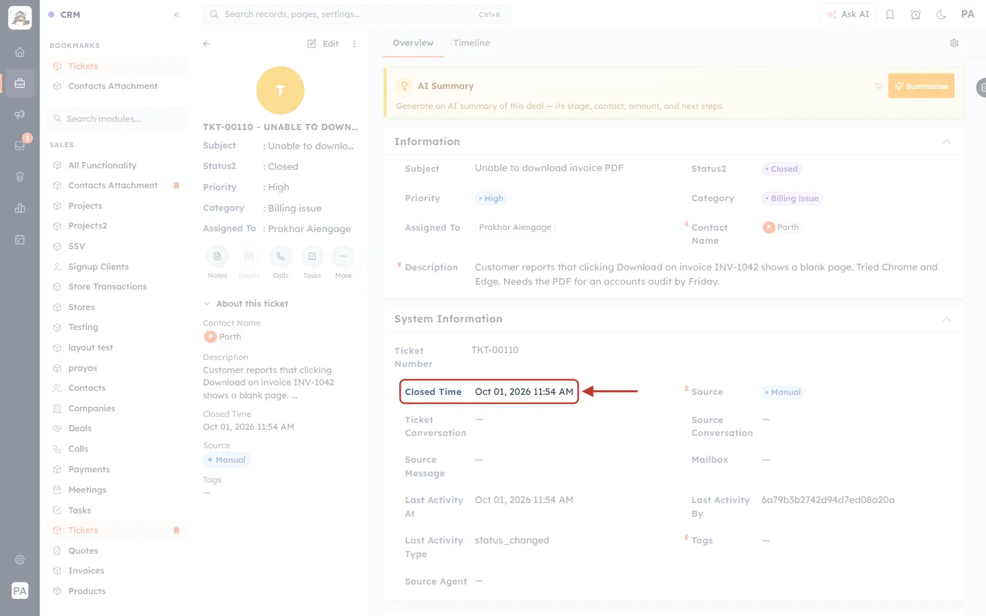Switch to the Timeline tab
The image size is (986, 616).
click(471, 42)
